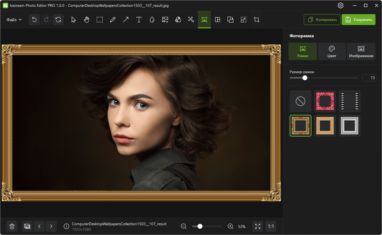Open the Collage layout tool
Image resolution: width=382 pixels, height=235 pixels.
click(217, 19)
